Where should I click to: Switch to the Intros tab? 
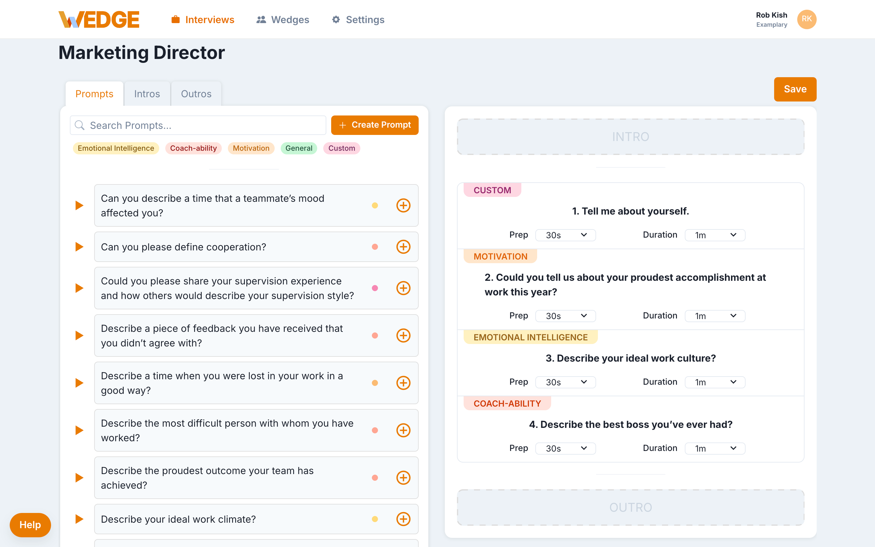click(x=147, y=93)
